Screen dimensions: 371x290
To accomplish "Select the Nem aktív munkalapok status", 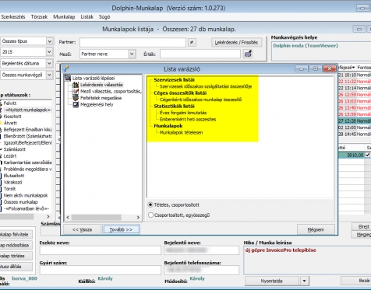I will coord(26,195).
